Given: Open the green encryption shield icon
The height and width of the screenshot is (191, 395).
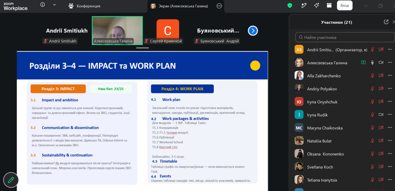Looking at the screenshot, I should (289, 6).
